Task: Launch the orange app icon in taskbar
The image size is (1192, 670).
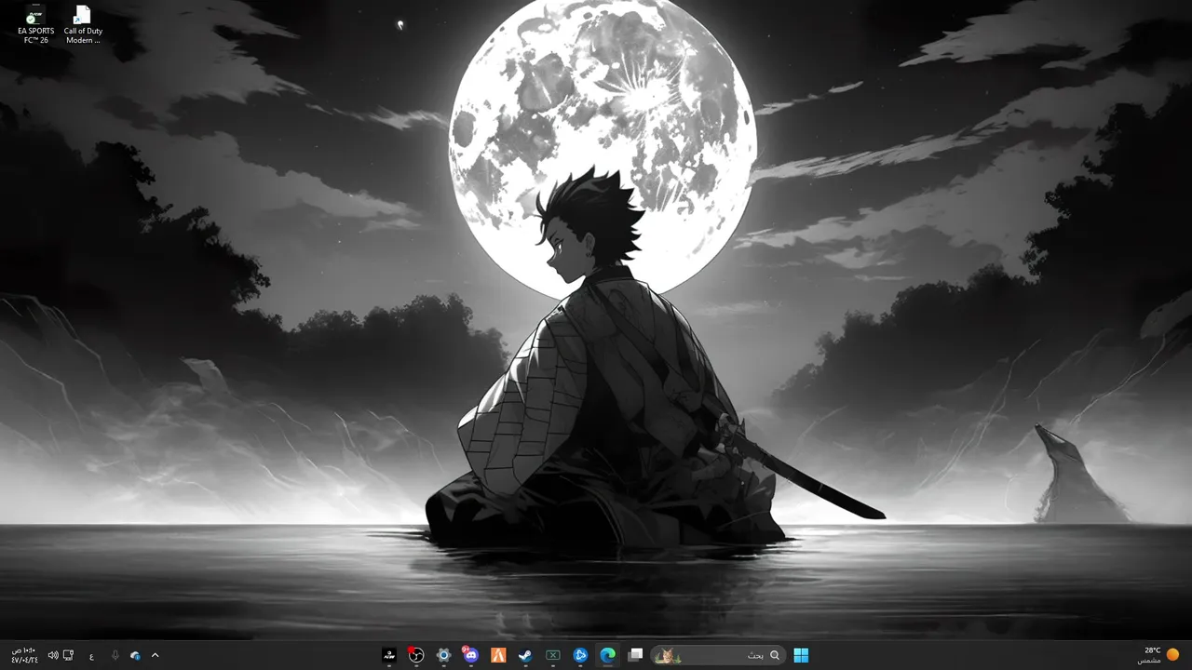Action: coord(498,655)
